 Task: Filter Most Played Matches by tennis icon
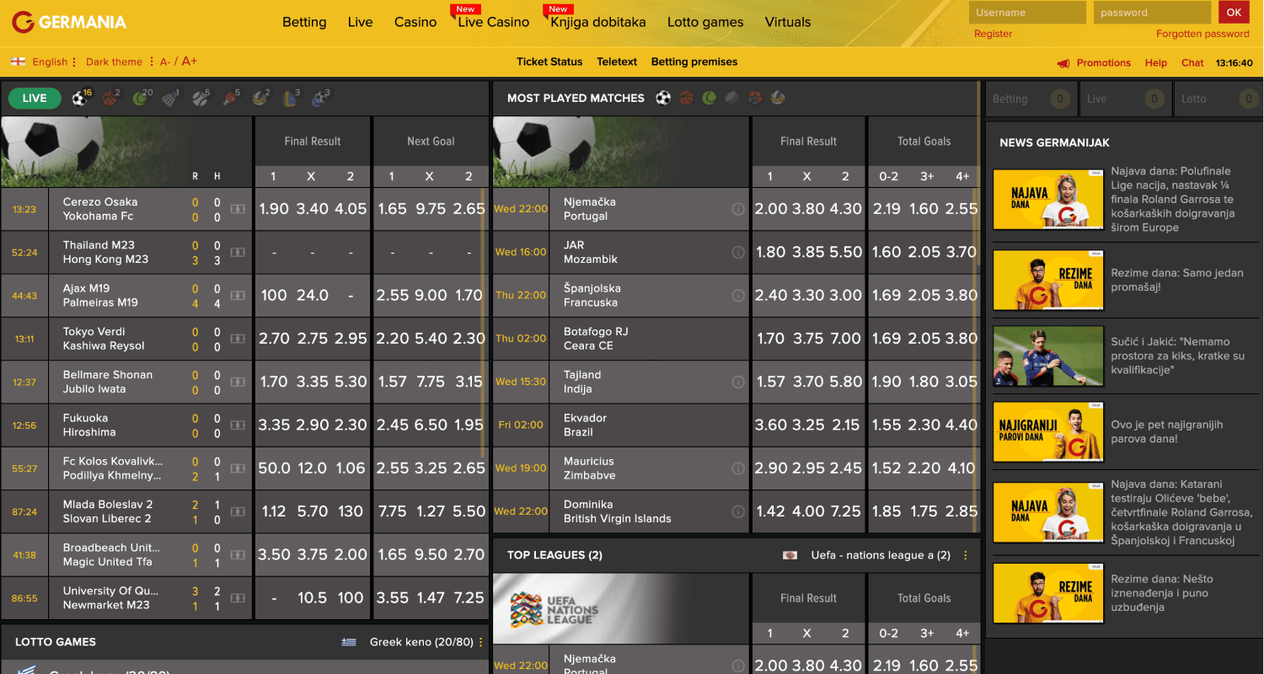pyautogui.click(x=710, y=98)
